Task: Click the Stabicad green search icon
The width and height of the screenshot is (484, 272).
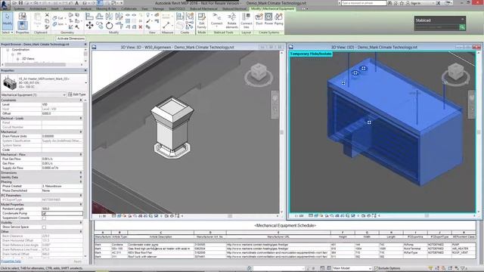Action: click(x=462, y=27)
